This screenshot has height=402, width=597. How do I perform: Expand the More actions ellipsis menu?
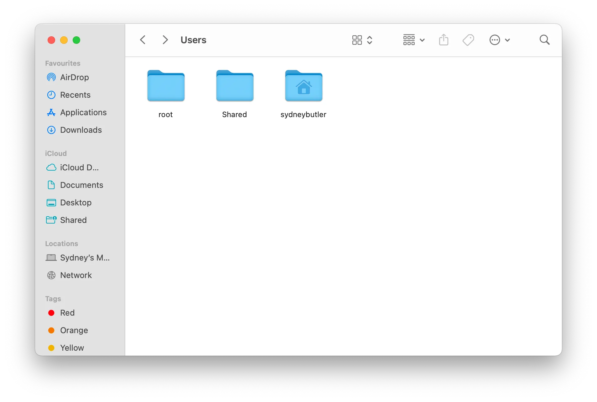pyautogui.click(x=500, y=40)
